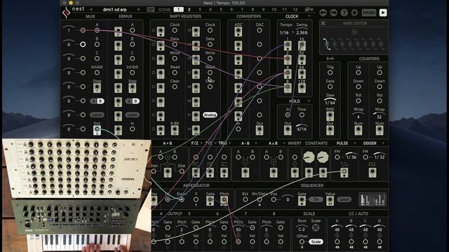
Task: Click the Counters first Up input jack
Action: click(x=358, y=73)
